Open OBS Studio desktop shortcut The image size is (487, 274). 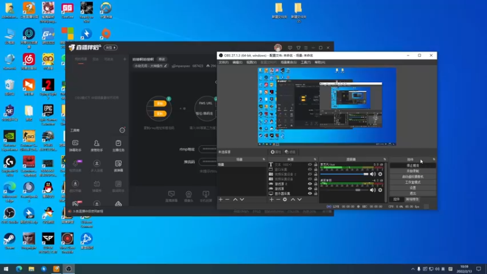tap(10, 216)
